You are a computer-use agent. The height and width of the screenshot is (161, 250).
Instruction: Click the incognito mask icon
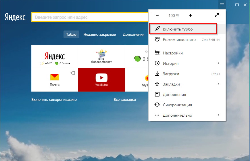tap(157, 39)
